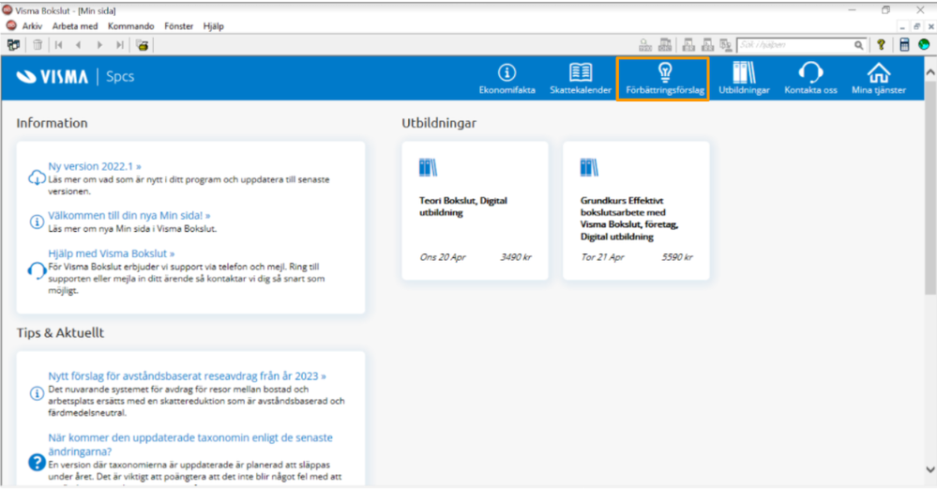Screen dimensions: 937x490
Task: Click inside the Sök i hjälpen field
Action: tap(794, 45)
